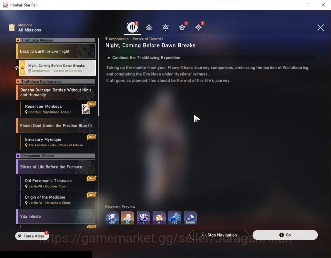The image size is (331, 258).
Task: Open Fate's Atlas
Action: 32,236
